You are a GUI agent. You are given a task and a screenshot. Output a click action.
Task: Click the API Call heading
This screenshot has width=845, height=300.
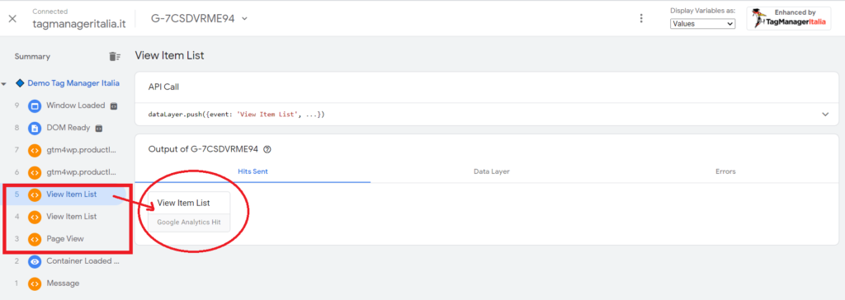[x=163, y=87]
